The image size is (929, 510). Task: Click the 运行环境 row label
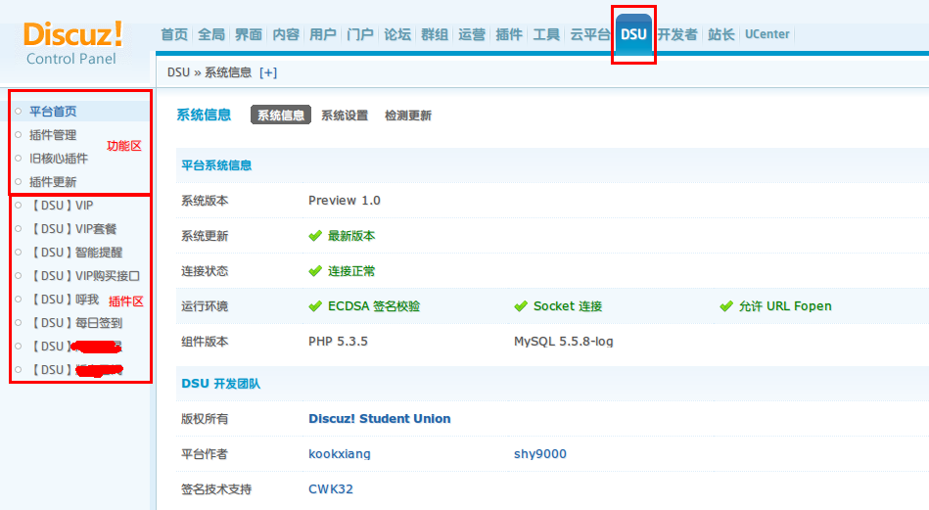coord(205,306)
